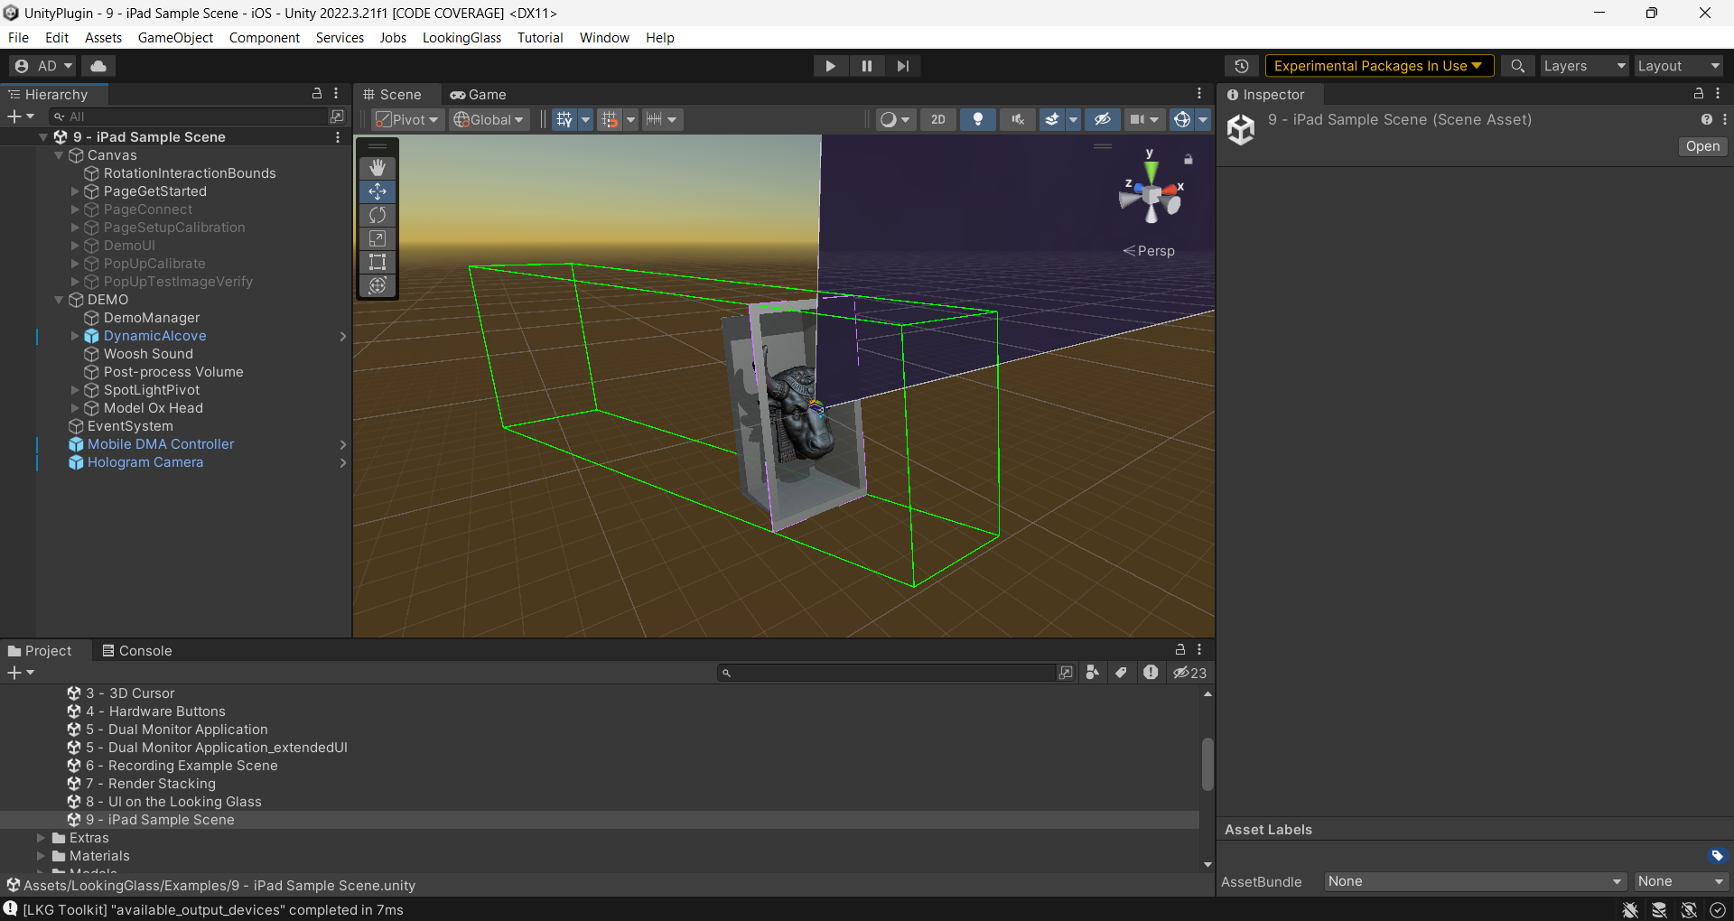Select the Rect tool in Scene
This screenshot has height=921, width=1734.
378,262
